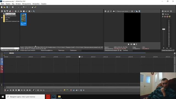Import media using the Project Media toolbar icon

click(x=5, y=11)
